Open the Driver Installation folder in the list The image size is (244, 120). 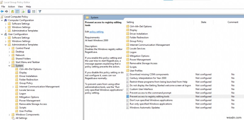(x=139, y=34)
